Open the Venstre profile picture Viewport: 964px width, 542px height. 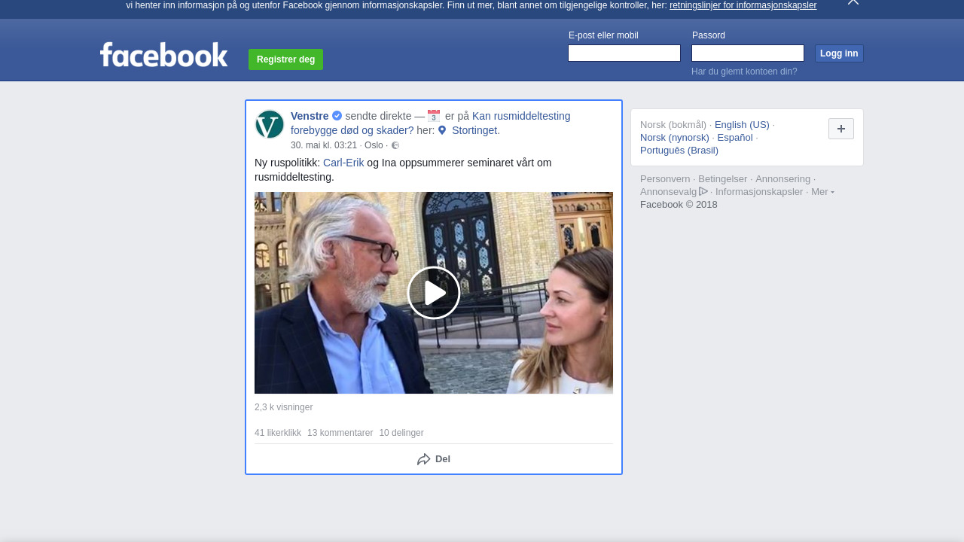click(x=270, y=124)
